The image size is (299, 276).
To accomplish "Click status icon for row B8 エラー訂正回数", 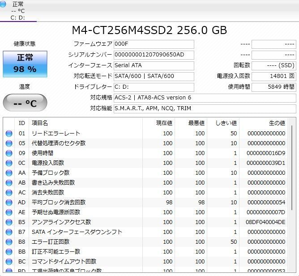I will pyautogui.click(x=9, y=242).
